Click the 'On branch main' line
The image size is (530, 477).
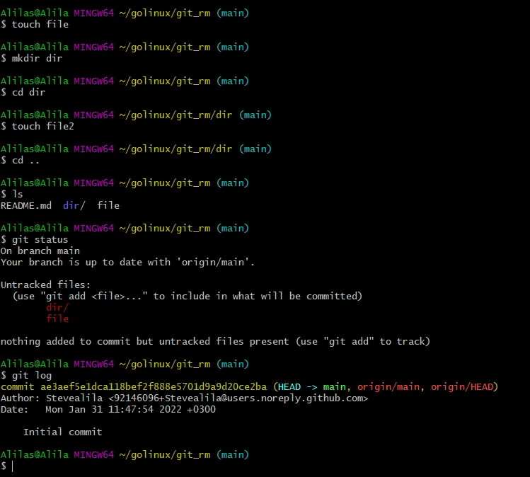(40, 251)
